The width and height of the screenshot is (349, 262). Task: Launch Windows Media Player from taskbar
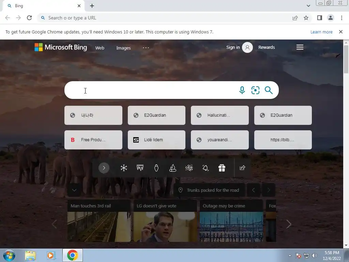click(x=51, y=256)
